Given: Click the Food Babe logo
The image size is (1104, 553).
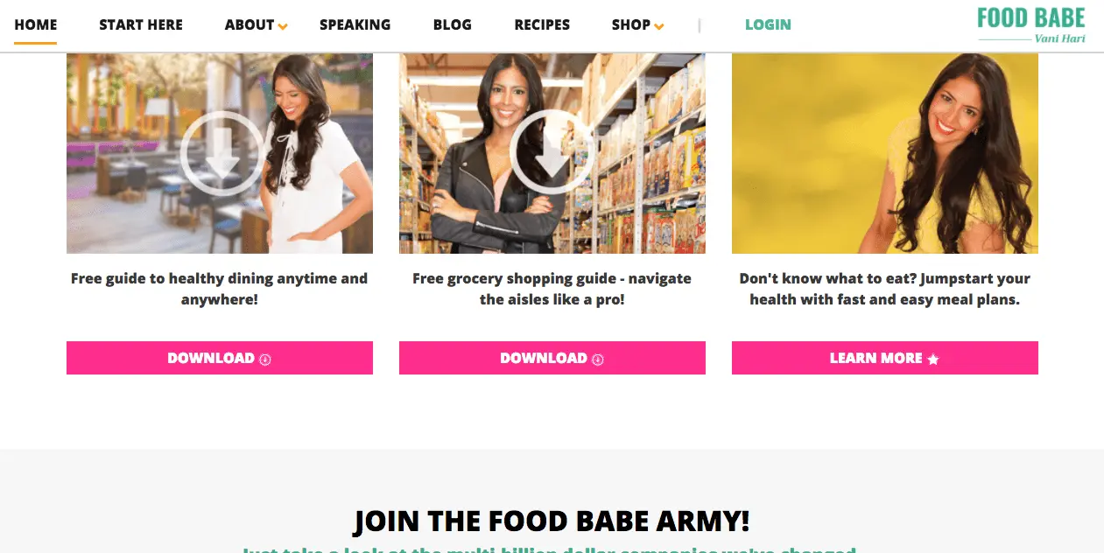Looking at the screenshot, I should (x=1030, y=24).
